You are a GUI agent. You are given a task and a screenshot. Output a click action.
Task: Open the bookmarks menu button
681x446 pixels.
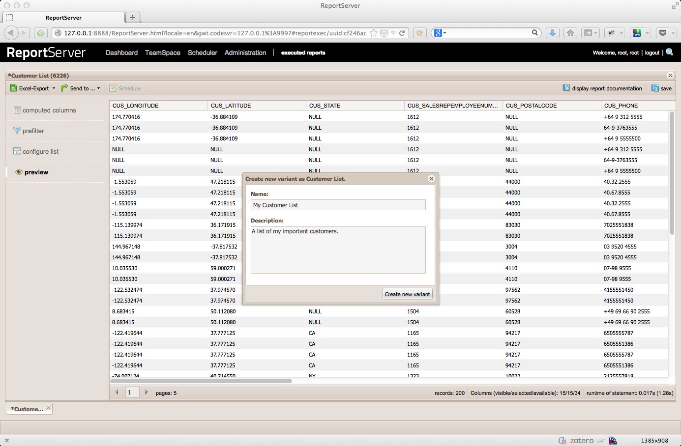point(590,33)
